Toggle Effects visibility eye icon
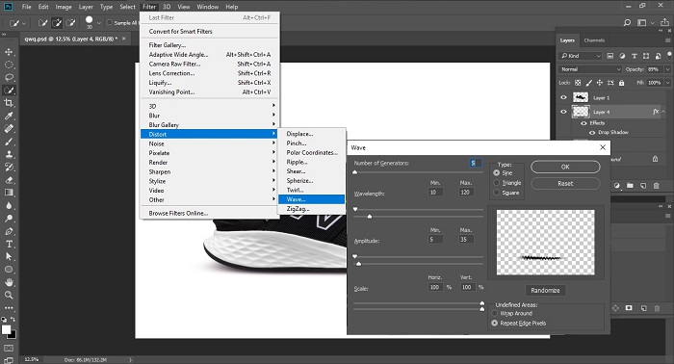Image resolution: width=674 pixels, height=364 pixels. click(x=583, y=123)
